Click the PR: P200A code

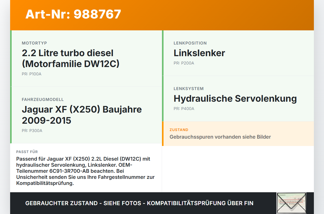click(x=184, y=63)
